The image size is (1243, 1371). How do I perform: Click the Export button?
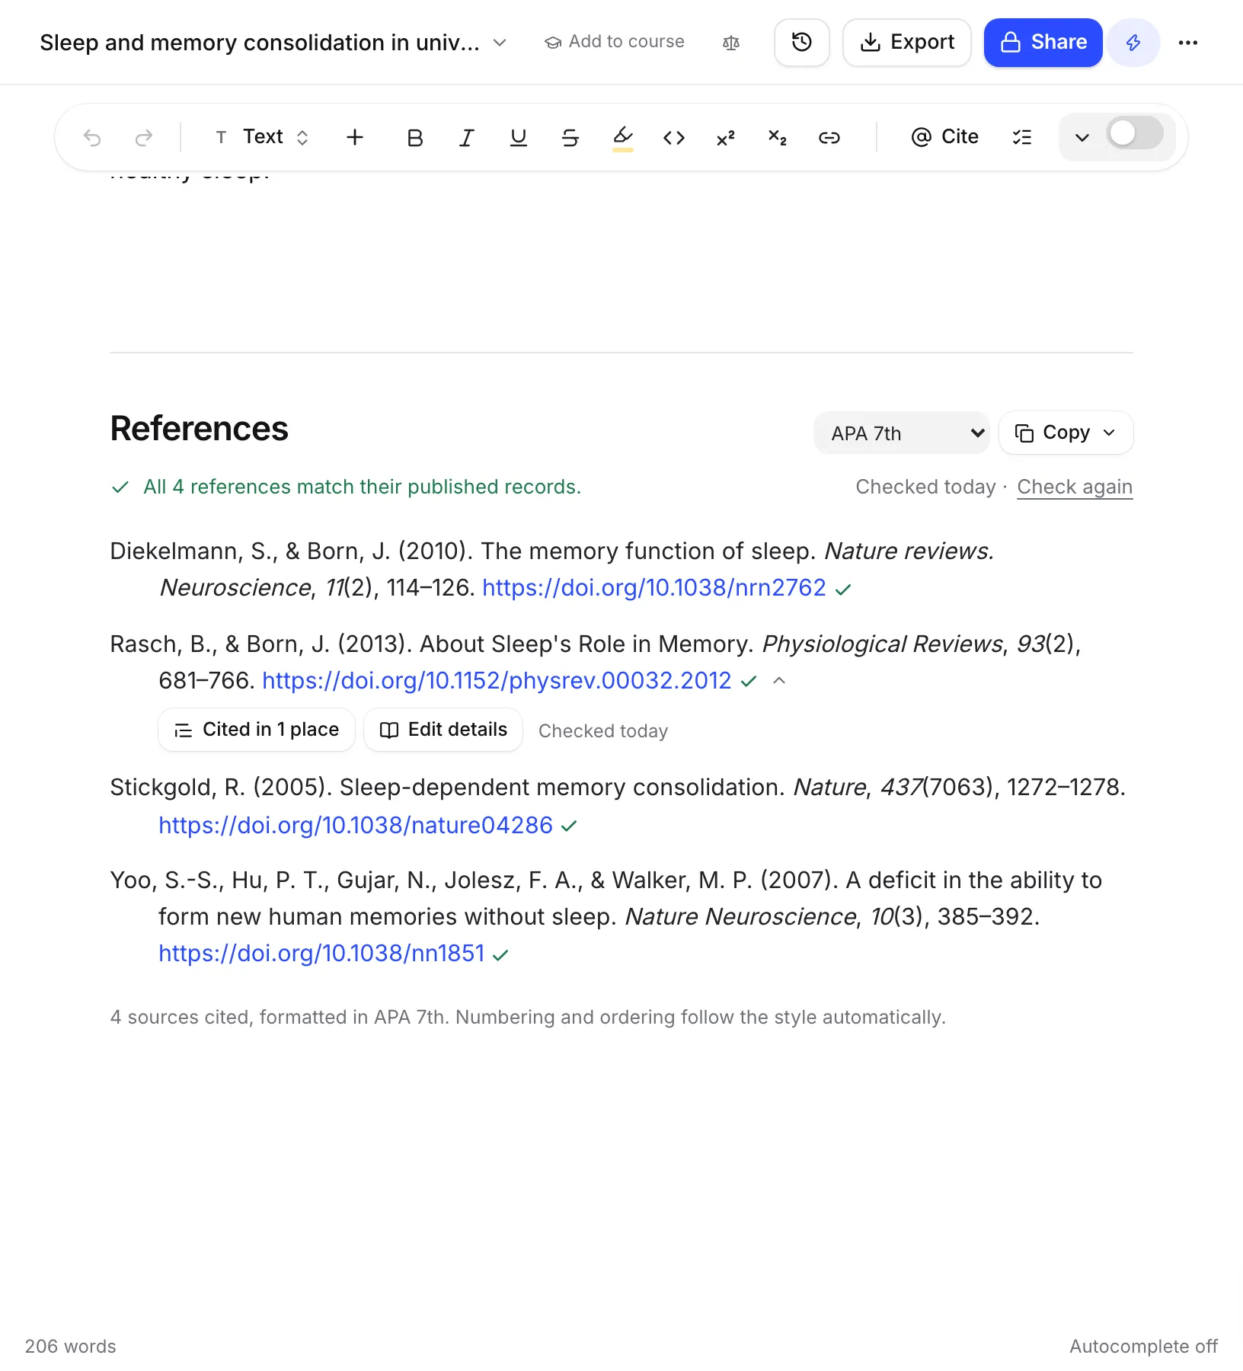(907, 43)
